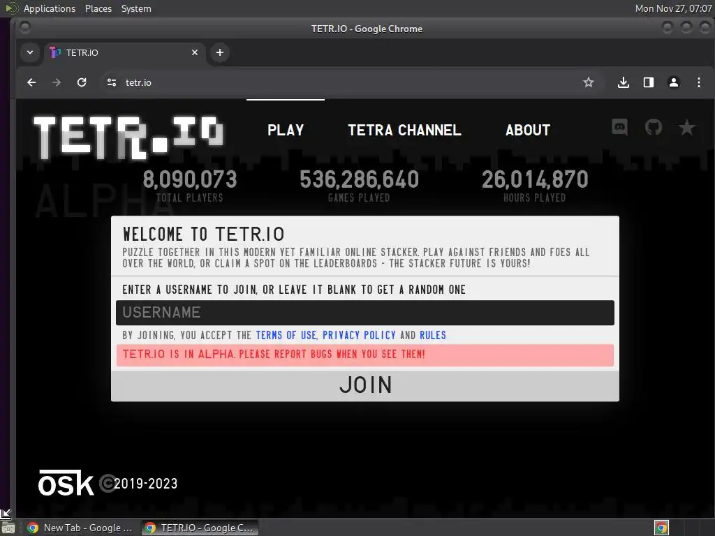Open the Privacy Policy link

(359, 335)
